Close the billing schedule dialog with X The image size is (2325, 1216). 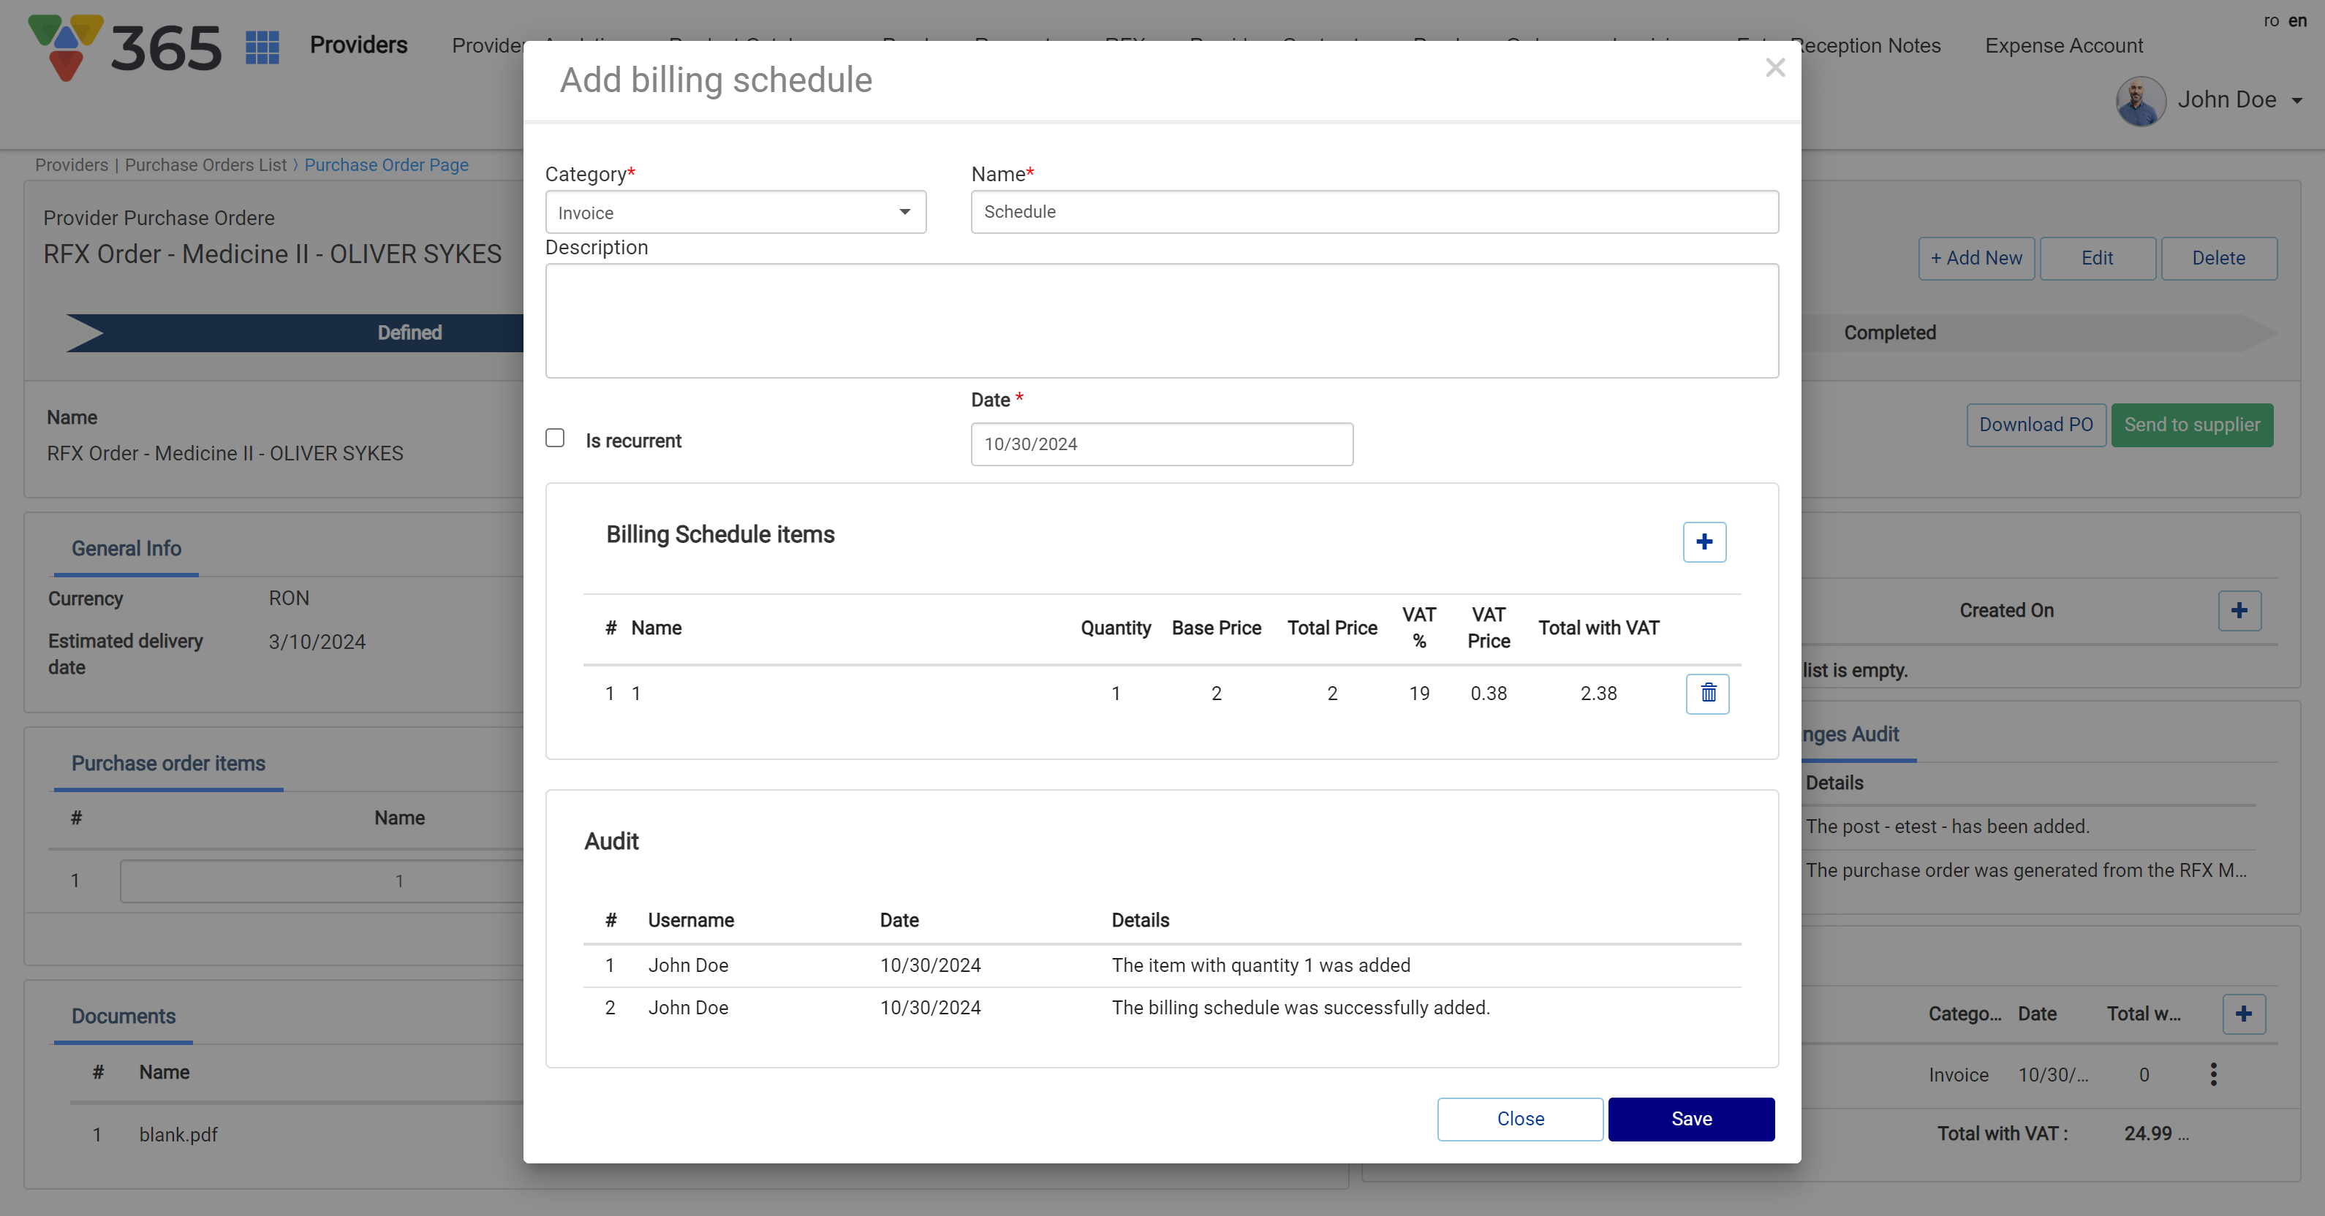[x=1774, y=68]
